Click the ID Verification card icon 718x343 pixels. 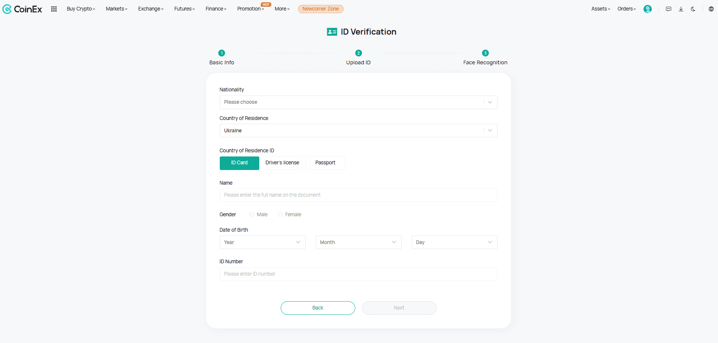(x=332, y=32)
